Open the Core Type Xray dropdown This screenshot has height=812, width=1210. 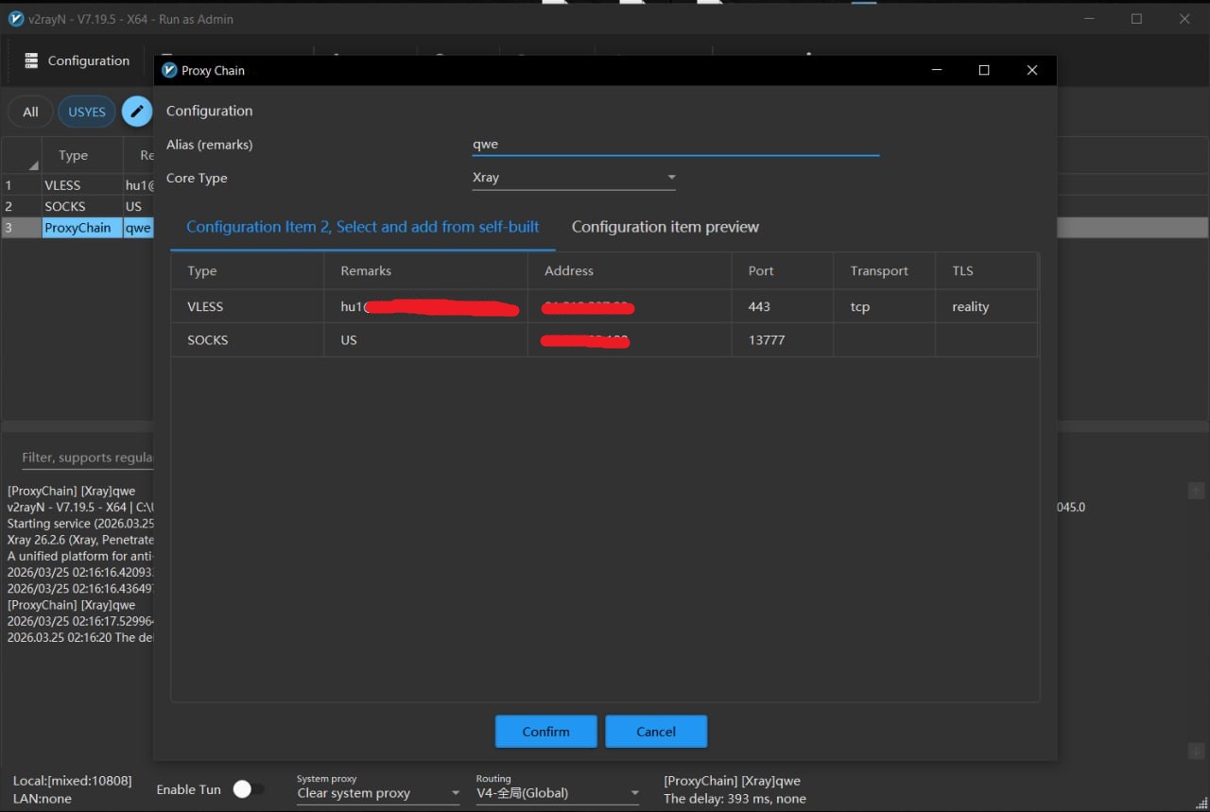coord(573,178)
